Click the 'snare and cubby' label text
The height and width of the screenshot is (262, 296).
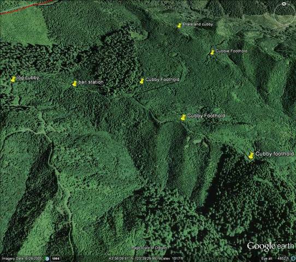pos(198,24)
